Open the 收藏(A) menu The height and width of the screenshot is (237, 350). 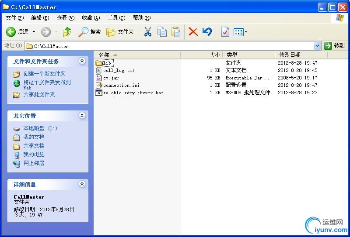click(x=91, y=18)
